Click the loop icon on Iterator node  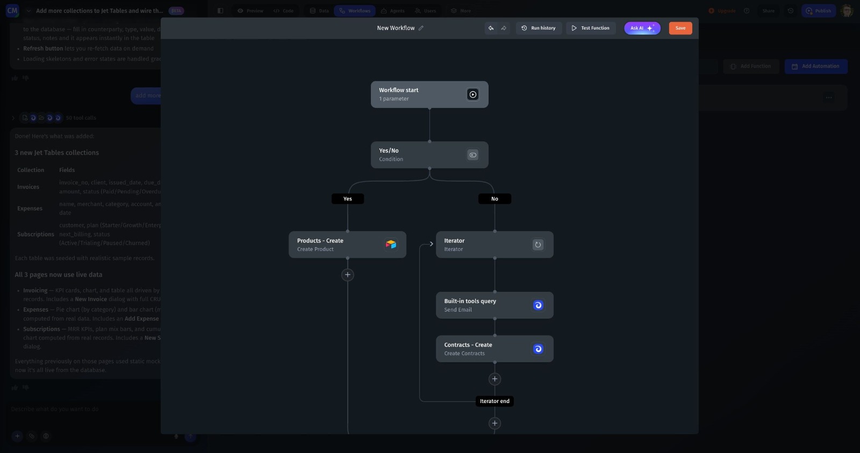click(x=537, y=245)
